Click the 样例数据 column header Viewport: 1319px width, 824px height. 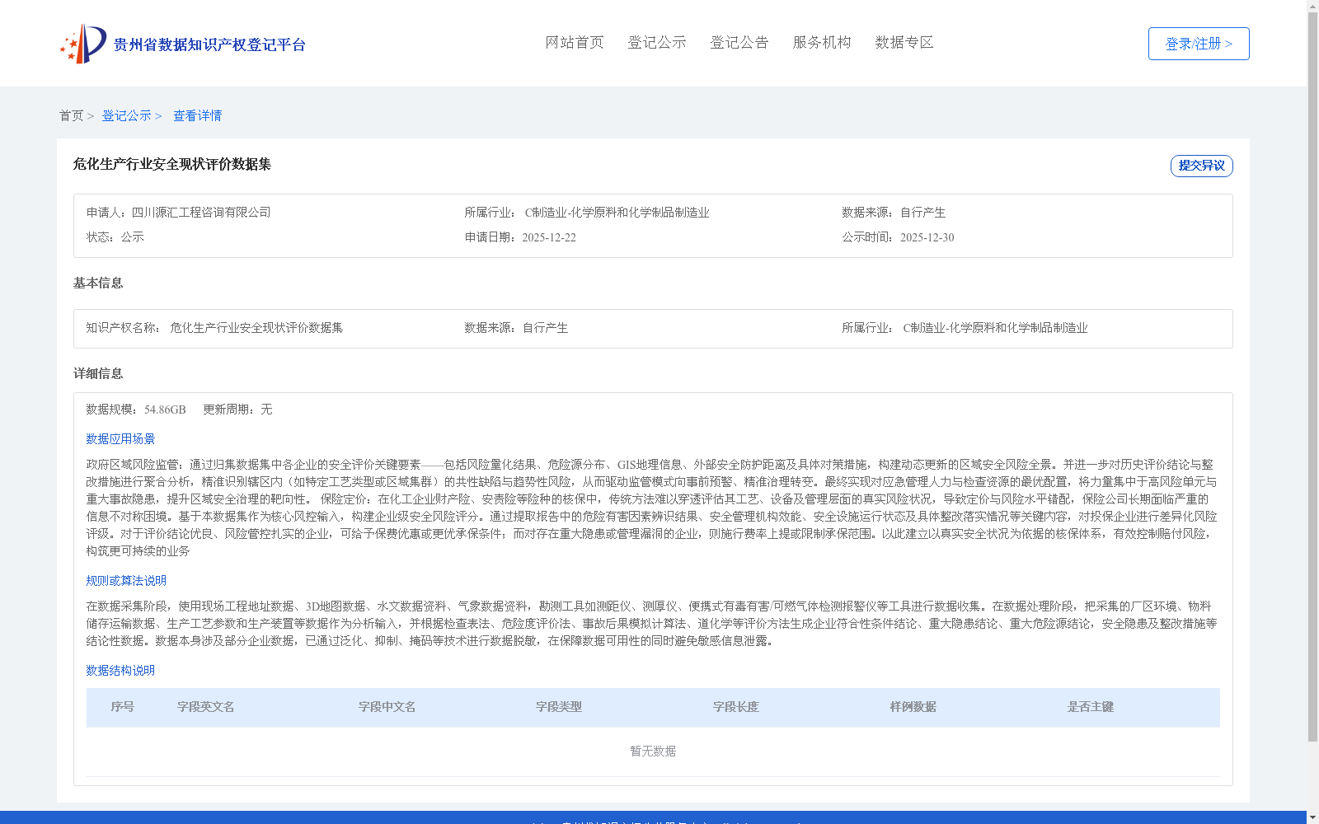point(913,707)
